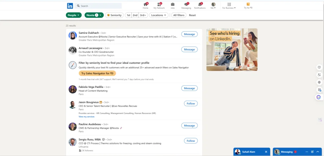Follow Jason Bougneux

click(x=190, y=103)
